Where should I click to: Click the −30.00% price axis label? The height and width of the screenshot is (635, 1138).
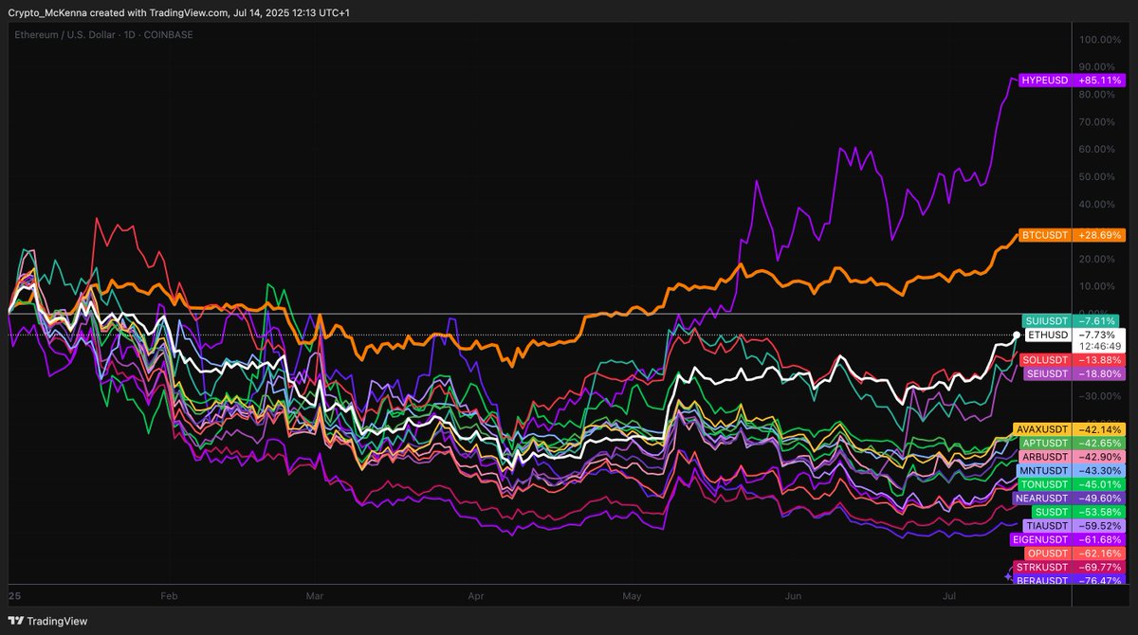coord(1098,396)
